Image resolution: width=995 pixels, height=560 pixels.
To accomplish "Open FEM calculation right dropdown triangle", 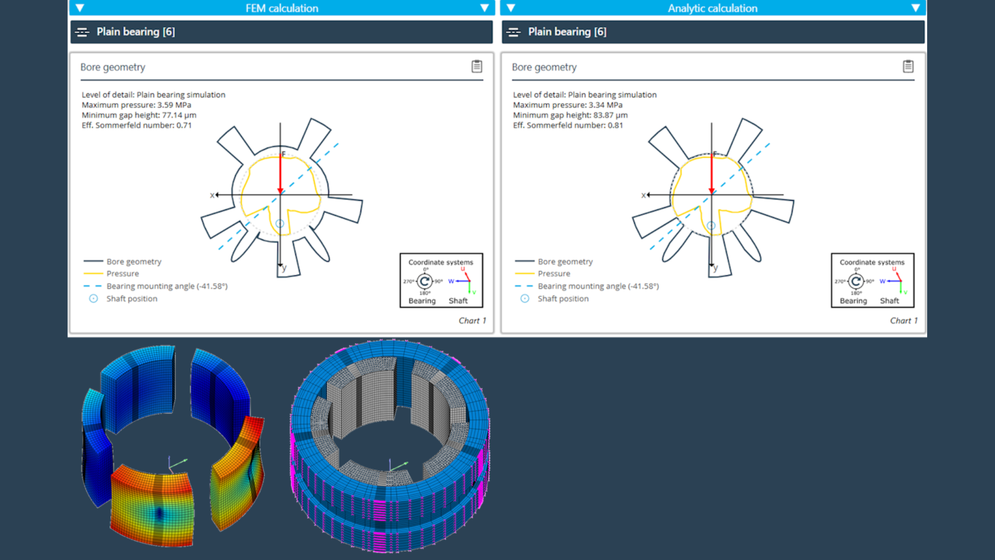I will click(x=485, y=8).
